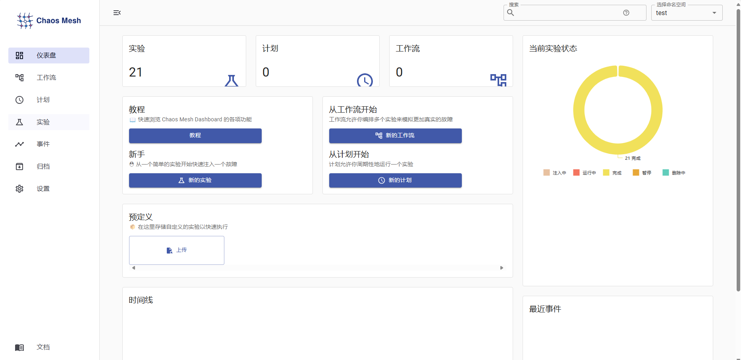The image size is (741, 360).
Task: Select the Dashboard (仪表盘) sidebar item
Action: (x=49, y=56)
